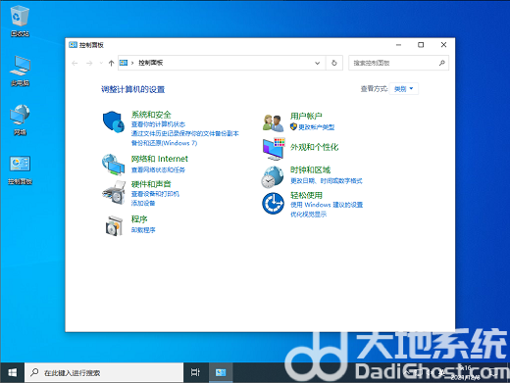Activate the Control Panel taskbar button
The height and width of the screenshot is (383, 510).
[221, 372]
